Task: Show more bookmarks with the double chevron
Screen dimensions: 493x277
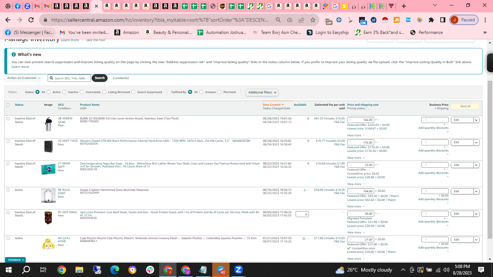Action: click(x=485, y=32)
